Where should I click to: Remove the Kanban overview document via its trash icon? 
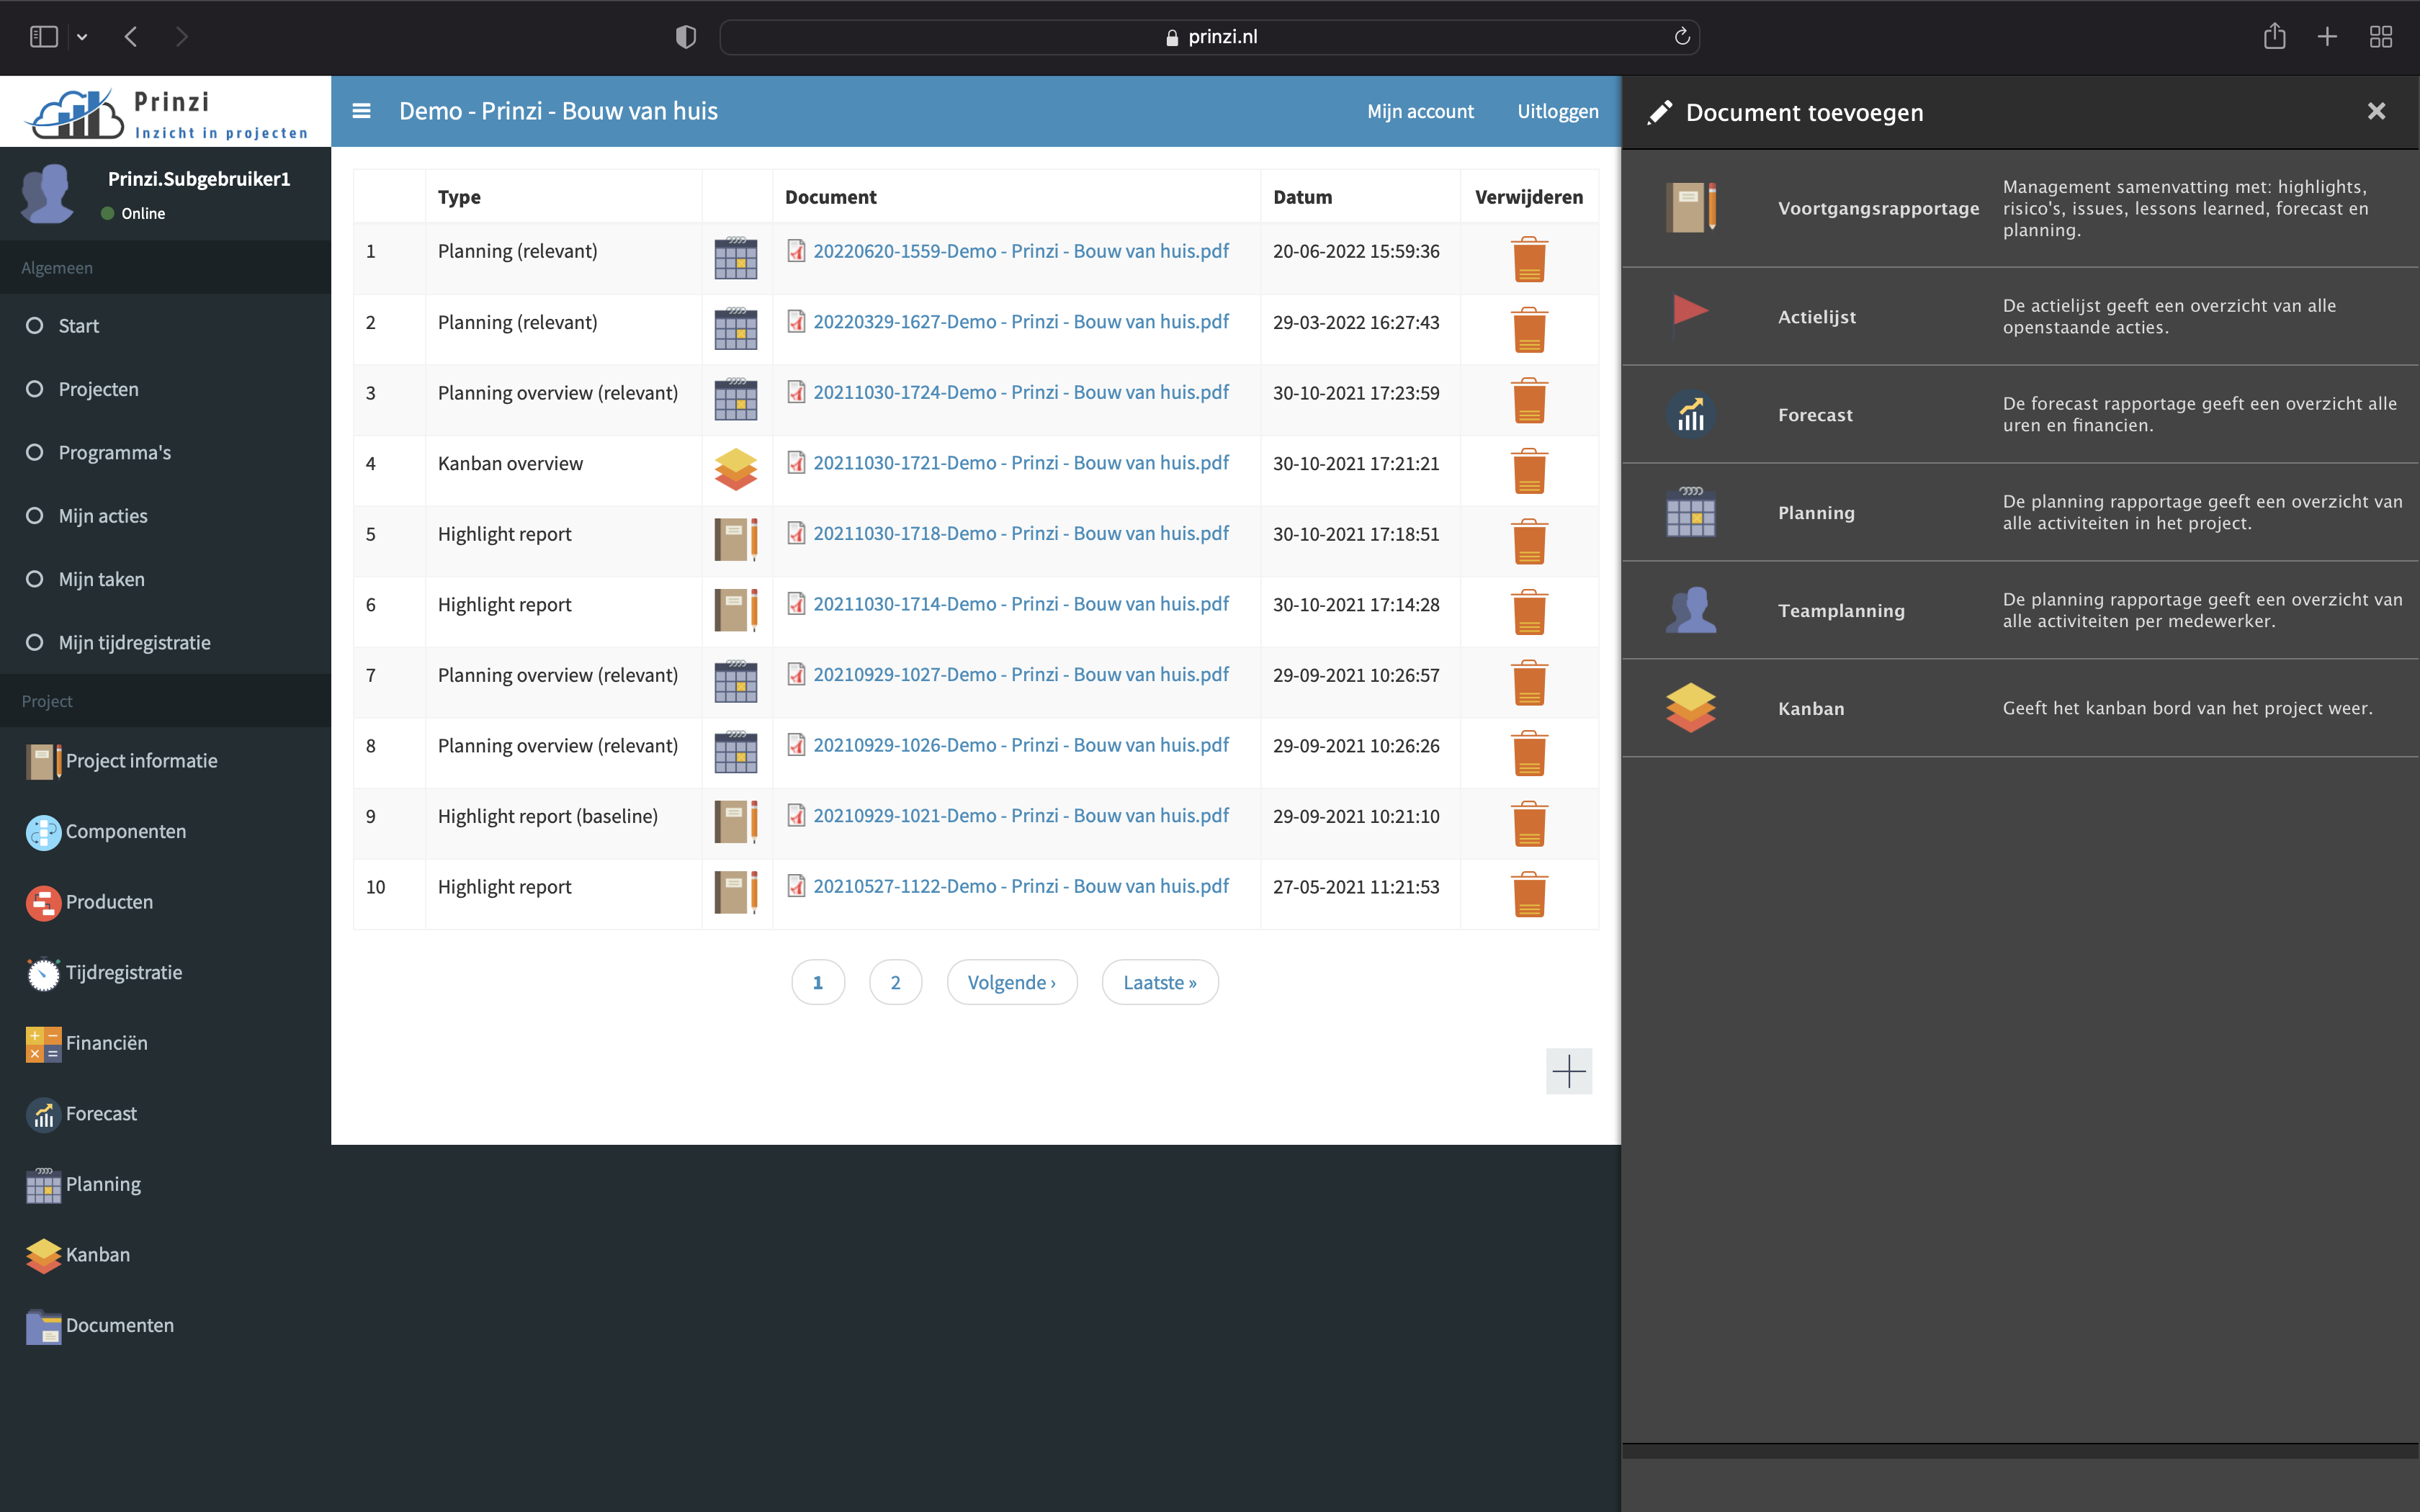click(1529, 471)
